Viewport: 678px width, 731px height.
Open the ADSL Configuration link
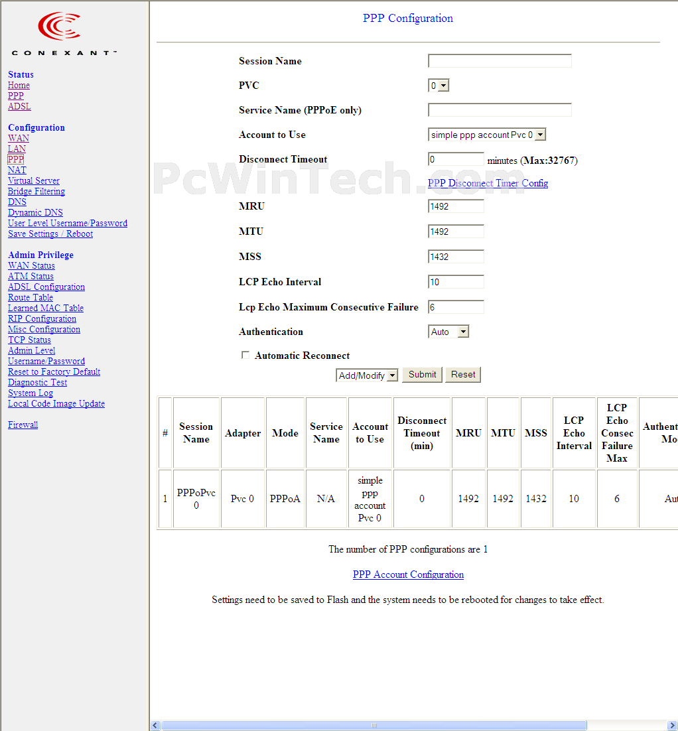(46, 287)
